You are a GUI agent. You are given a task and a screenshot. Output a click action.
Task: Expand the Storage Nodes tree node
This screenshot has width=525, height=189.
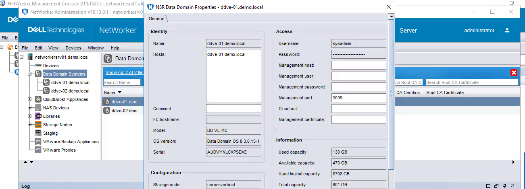point(30,125)
